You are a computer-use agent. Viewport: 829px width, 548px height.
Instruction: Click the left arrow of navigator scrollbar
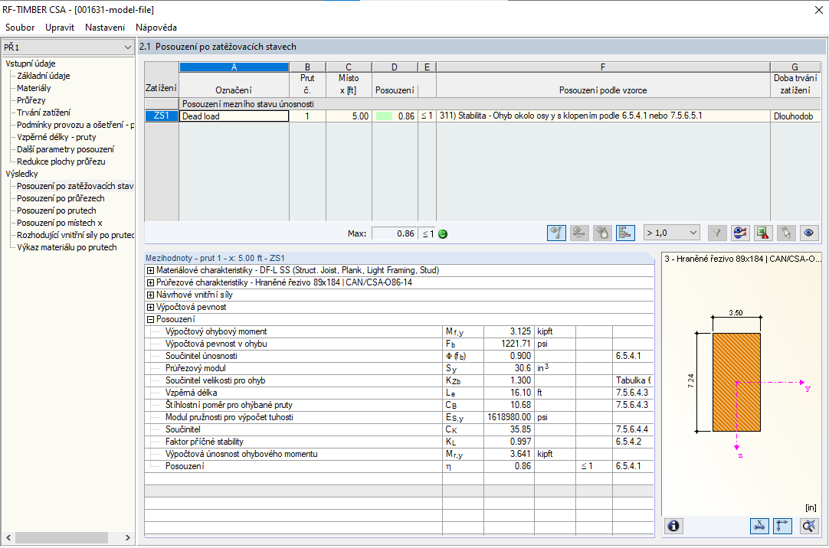point(8,537)
